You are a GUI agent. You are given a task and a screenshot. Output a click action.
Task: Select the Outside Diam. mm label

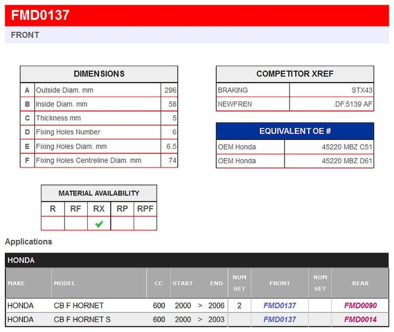click(65, 90)
